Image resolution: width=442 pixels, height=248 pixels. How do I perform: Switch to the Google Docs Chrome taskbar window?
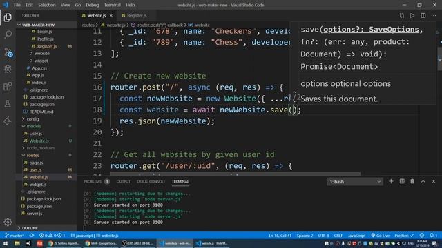click(x=101, y=243)
